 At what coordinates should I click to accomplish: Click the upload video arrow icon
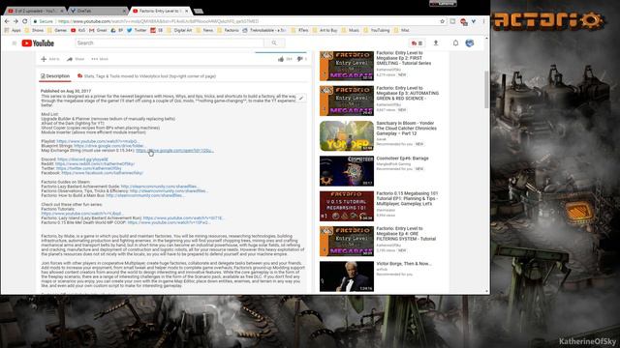tap(436, 43)
